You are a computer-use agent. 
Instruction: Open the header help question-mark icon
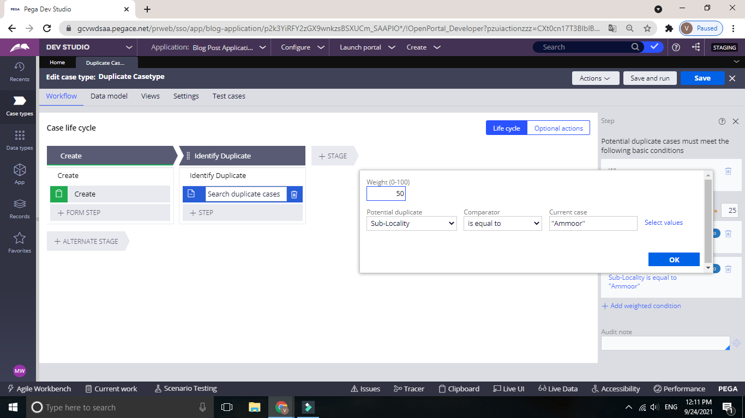point(676,47)
